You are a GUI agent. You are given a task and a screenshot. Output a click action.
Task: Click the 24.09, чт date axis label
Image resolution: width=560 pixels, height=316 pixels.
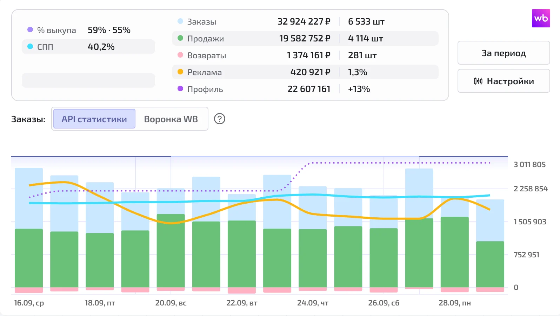[x=313, y=303]
